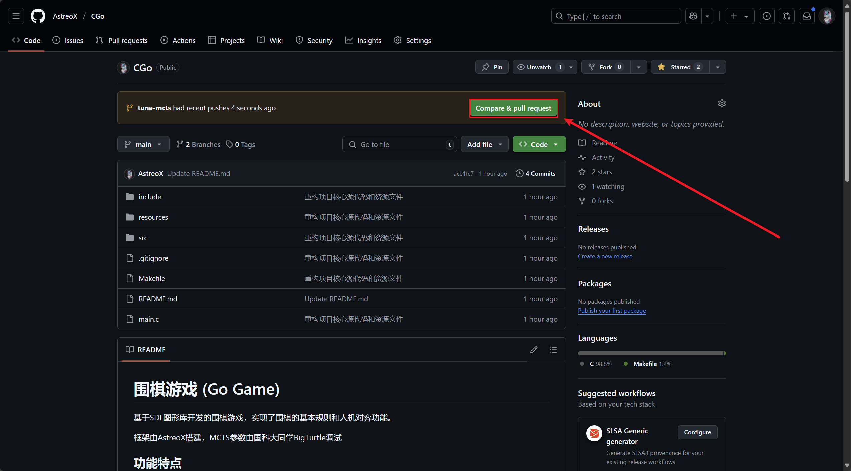Click the 4 Commits history link
This screenshot has width=851, height=471.
[536, 173]
